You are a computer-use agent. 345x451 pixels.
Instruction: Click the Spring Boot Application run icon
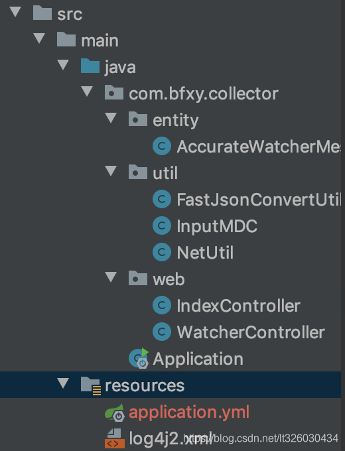[x=139, y=358]
